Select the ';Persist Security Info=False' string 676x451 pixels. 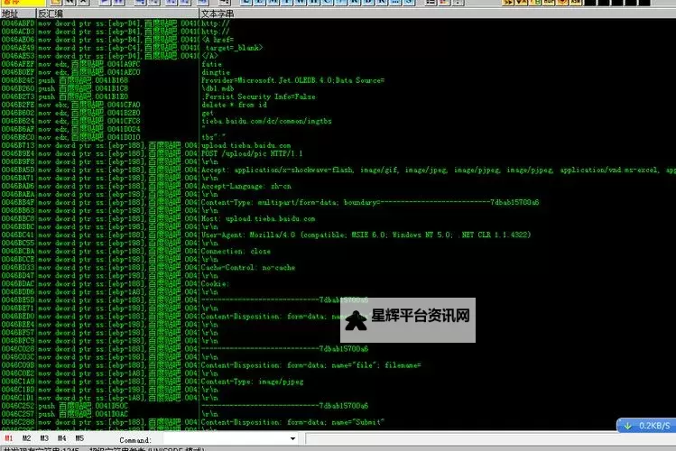(x=259, y=97)
